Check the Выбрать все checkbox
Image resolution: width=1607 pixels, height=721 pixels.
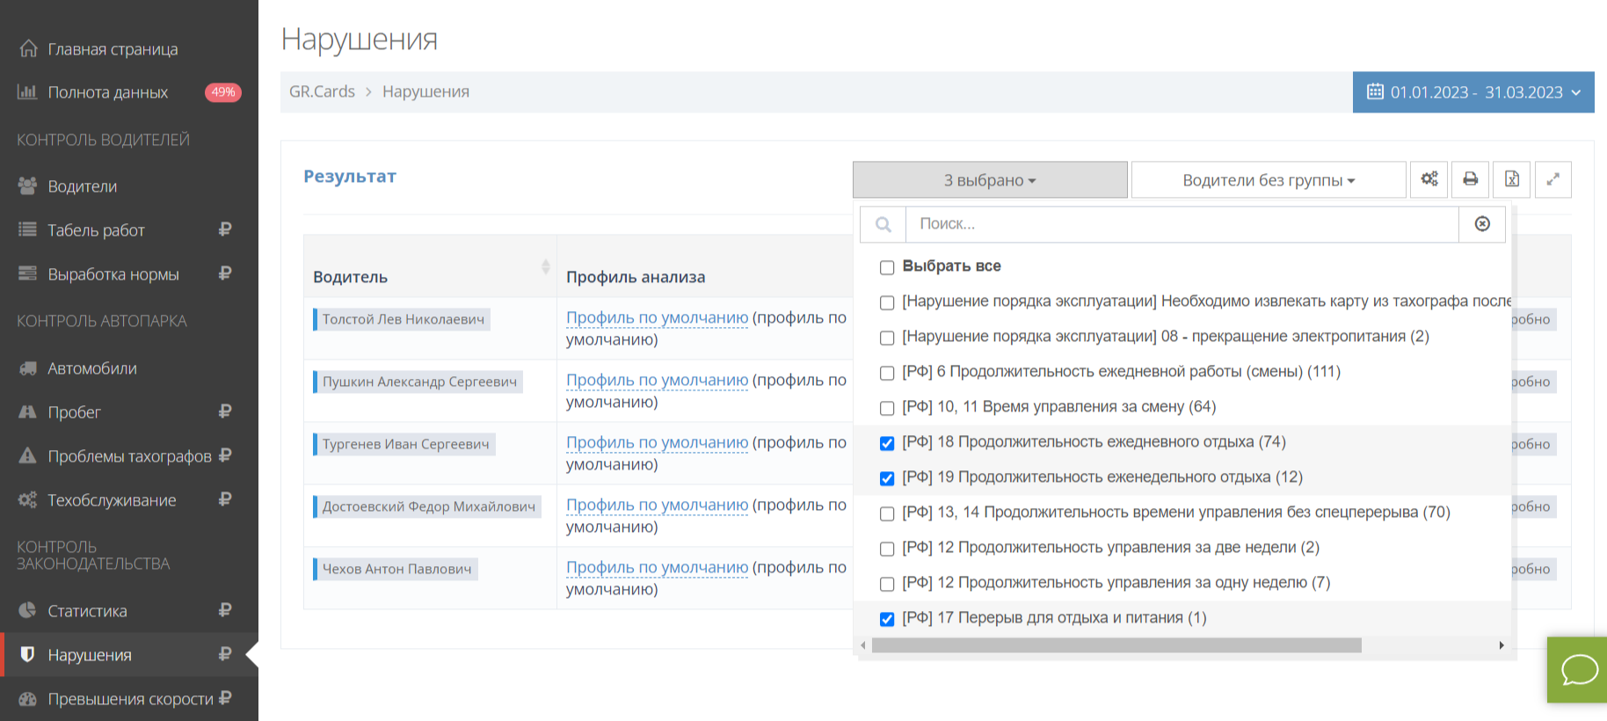(887, 267)
